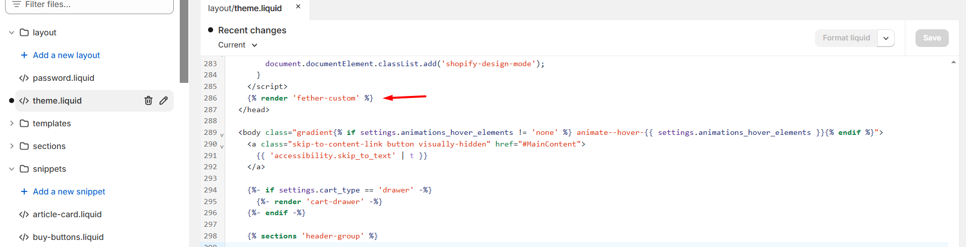Screen dimensions: 966x247
Task: Click the Format liquid button
Action: click(846, 38)
